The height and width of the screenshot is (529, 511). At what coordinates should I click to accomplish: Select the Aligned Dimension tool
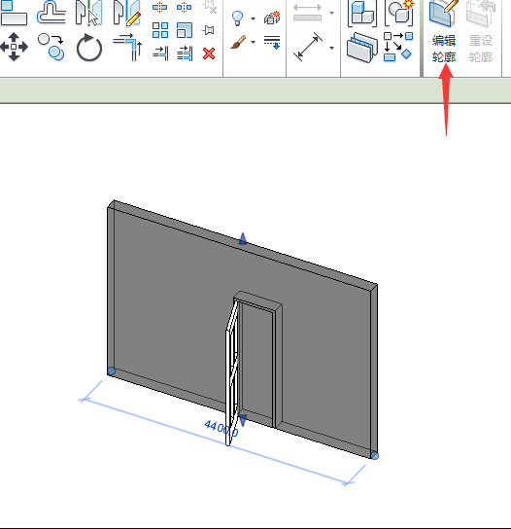coord(308,47)
